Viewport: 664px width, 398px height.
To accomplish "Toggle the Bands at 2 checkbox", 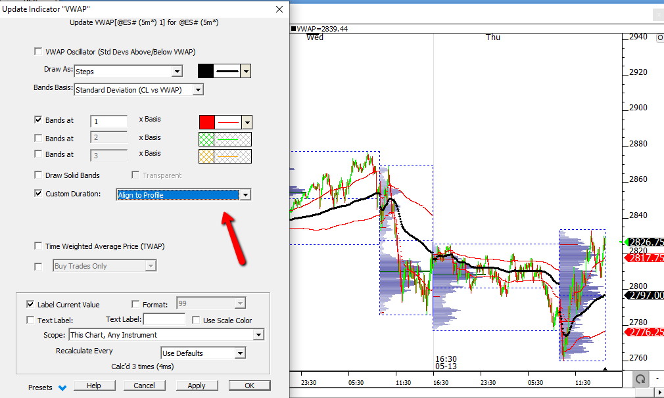I will (x=37, y=139).
